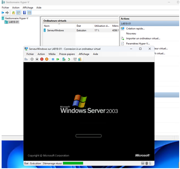This screenshot has height=169, width=180.
Task: Select the ServeurWindows row name
Action: (x=55, y=30)
